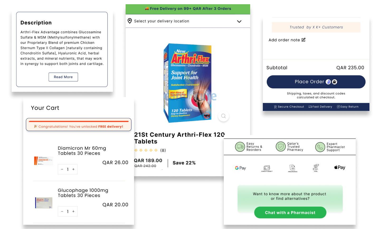Select the Google Pay payment icon

pos(240,168)
